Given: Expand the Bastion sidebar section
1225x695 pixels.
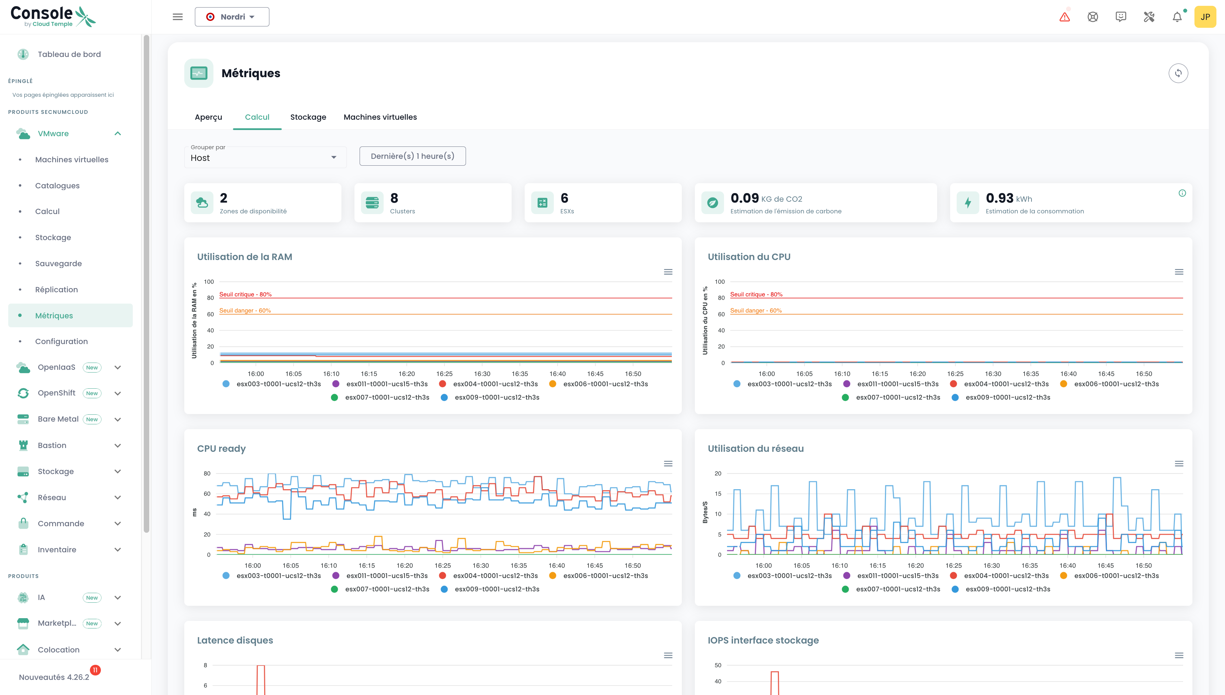Looking at the screenshot, I should 70,445.
